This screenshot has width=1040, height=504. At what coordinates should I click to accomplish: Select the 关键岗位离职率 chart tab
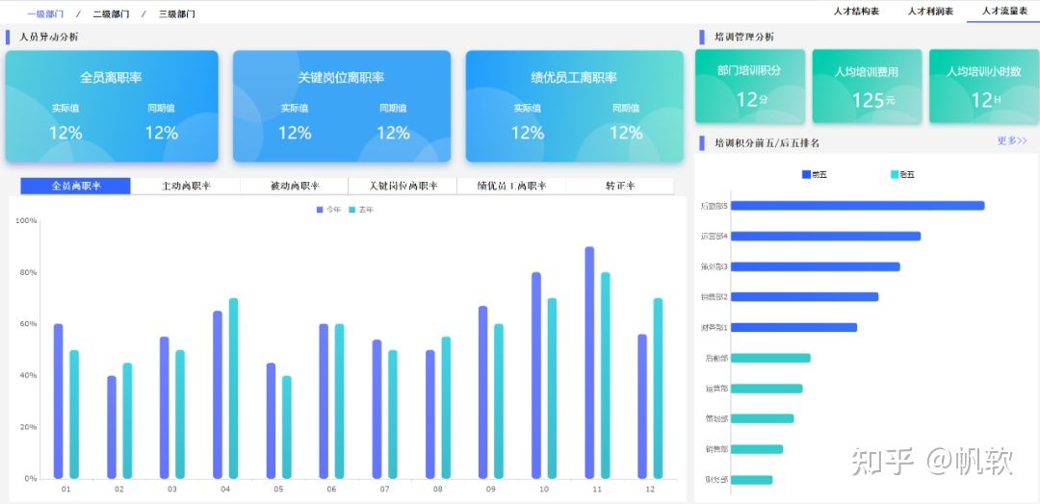[403, 186]
